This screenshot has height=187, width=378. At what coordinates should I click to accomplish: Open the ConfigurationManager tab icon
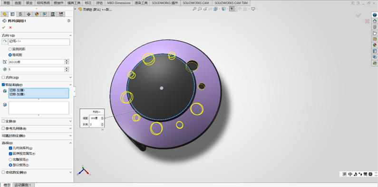coord(20,14)
